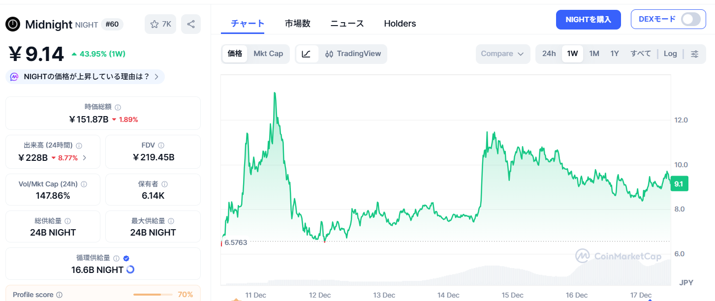The height and width of the screenshot is (301, 715).
Task: Toggle the DEXモード switch
Action: coord(690,20)
